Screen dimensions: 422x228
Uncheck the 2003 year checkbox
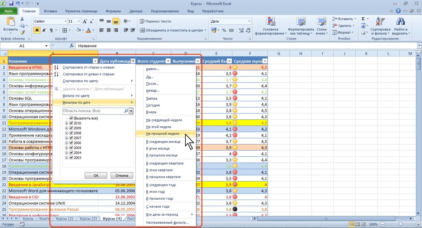[71, 158]
